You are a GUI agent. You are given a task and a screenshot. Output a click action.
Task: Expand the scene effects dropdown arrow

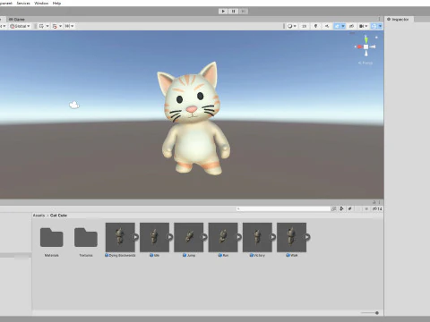pos(343,26)
